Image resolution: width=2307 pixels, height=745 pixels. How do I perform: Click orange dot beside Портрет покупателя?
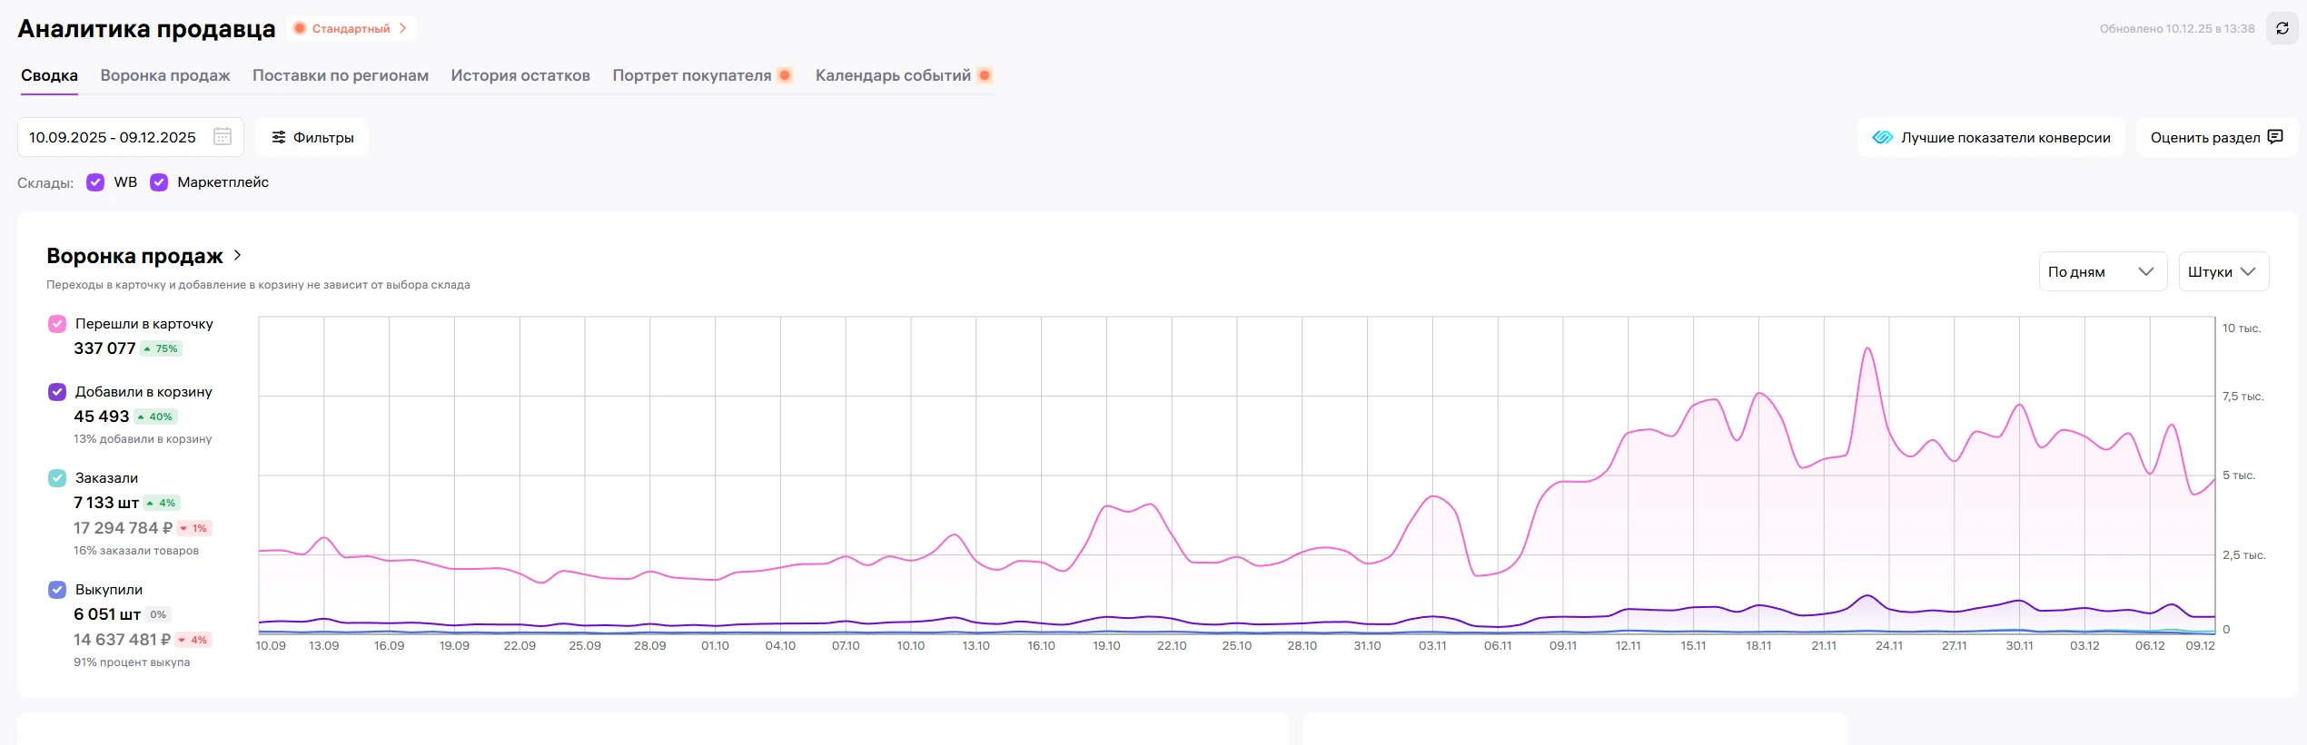[785, 75]
